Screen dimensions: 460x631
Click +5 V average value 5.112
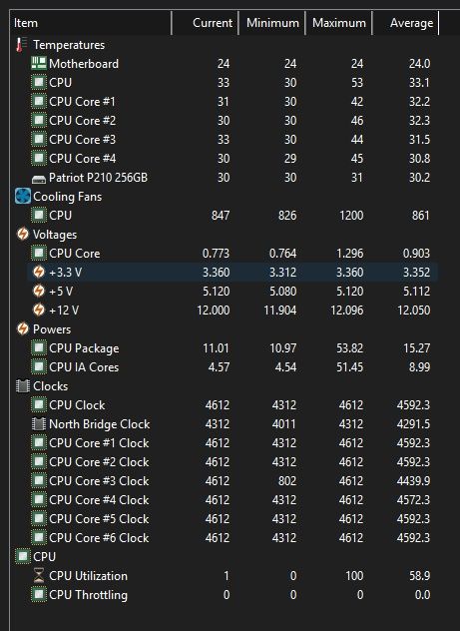(416, 291)
